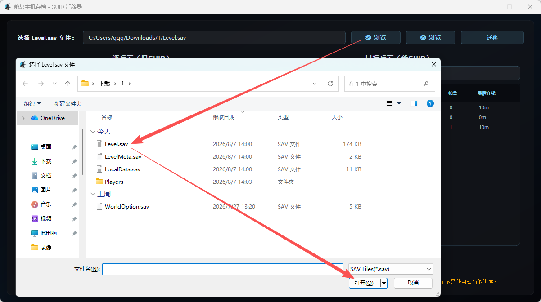This screenshot has height=302, width=541.
Task: Open the help icon
Action: click(430, 103)
